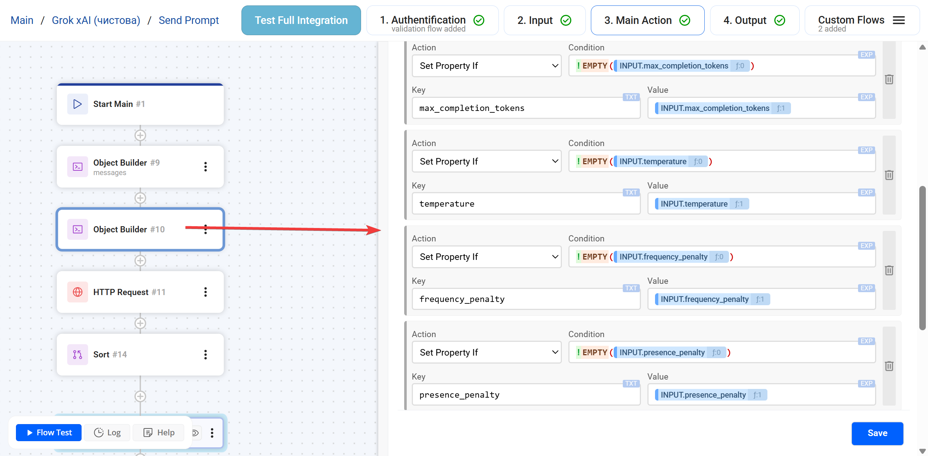Open the Set Property If dropdown for presence_penalty
The width and height of the screenshot is (928, 456).
pyautogui.click(x=486, y=352)
